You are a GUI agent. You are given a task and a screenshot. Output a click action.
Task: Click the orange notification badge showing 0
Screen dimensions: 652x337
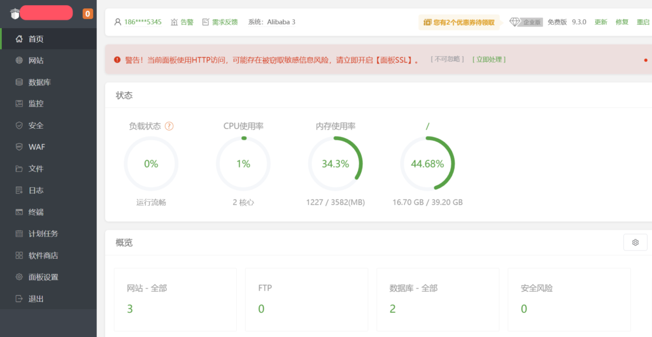coord(88,13)
